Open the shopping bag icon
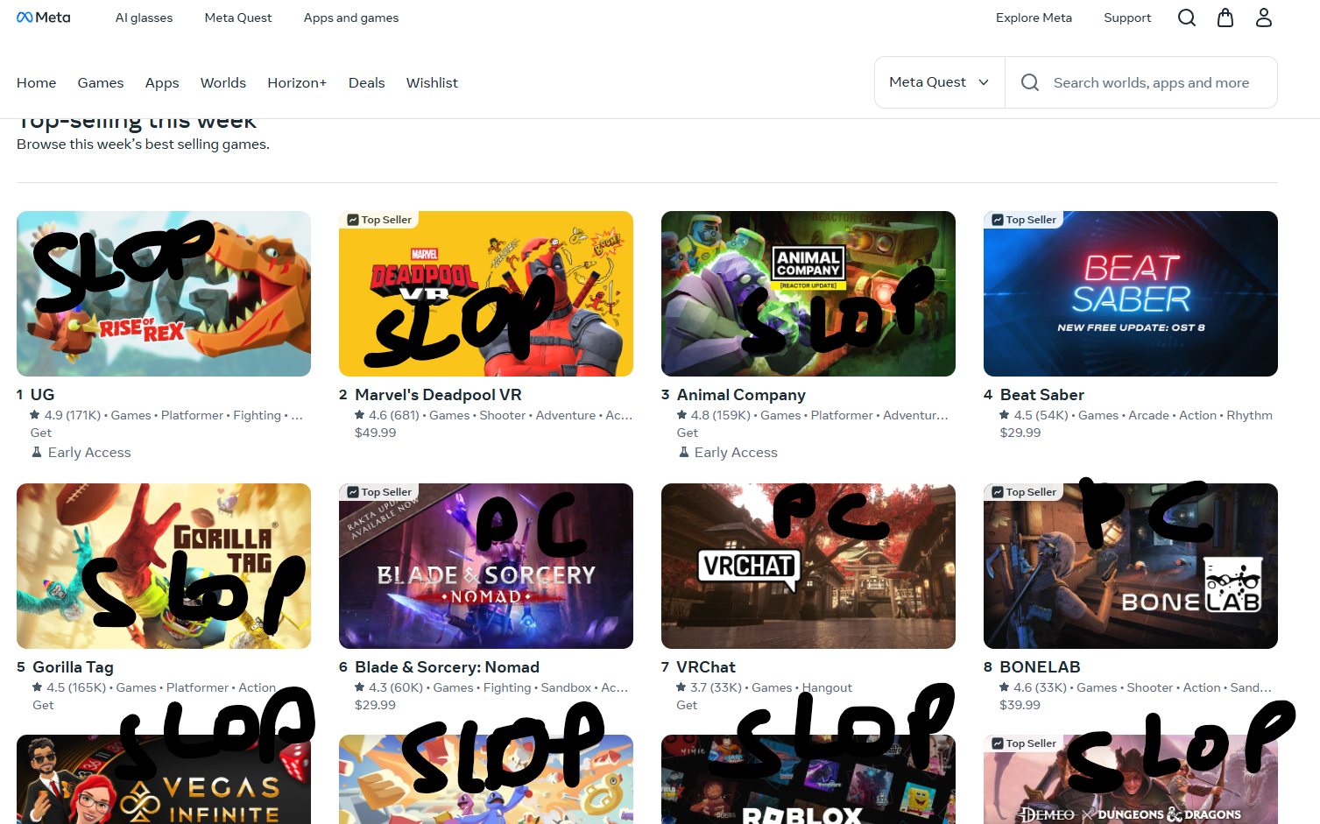This screenshot has width=1320, height=824. (1225, 18)
